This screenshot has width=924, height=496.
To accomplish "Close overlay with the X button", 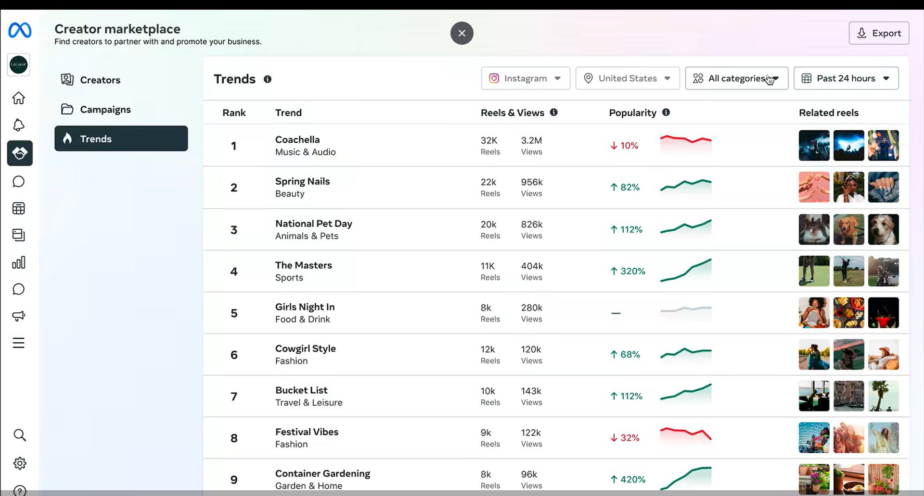I will coord(462,33).
